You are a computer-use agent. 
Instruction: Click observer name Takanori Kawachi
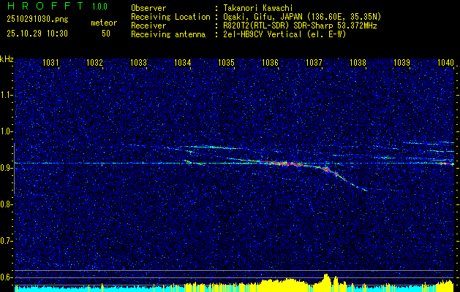coord(257,8)
